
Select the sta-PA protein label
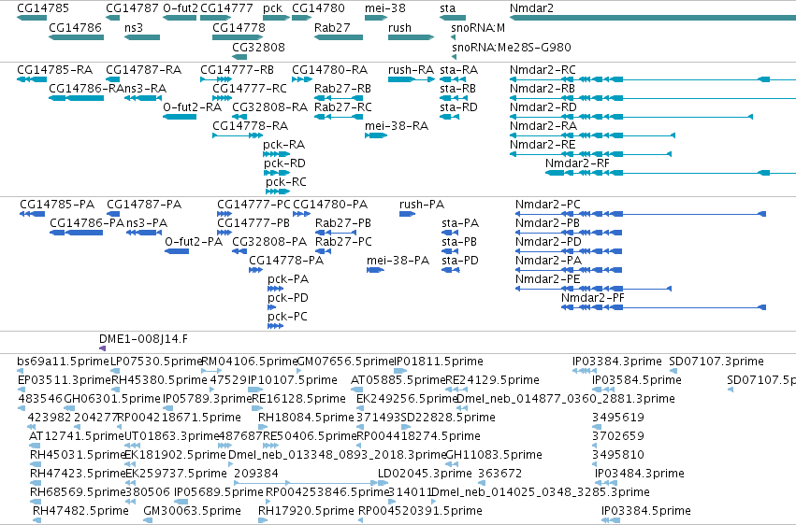coord(460,223)
